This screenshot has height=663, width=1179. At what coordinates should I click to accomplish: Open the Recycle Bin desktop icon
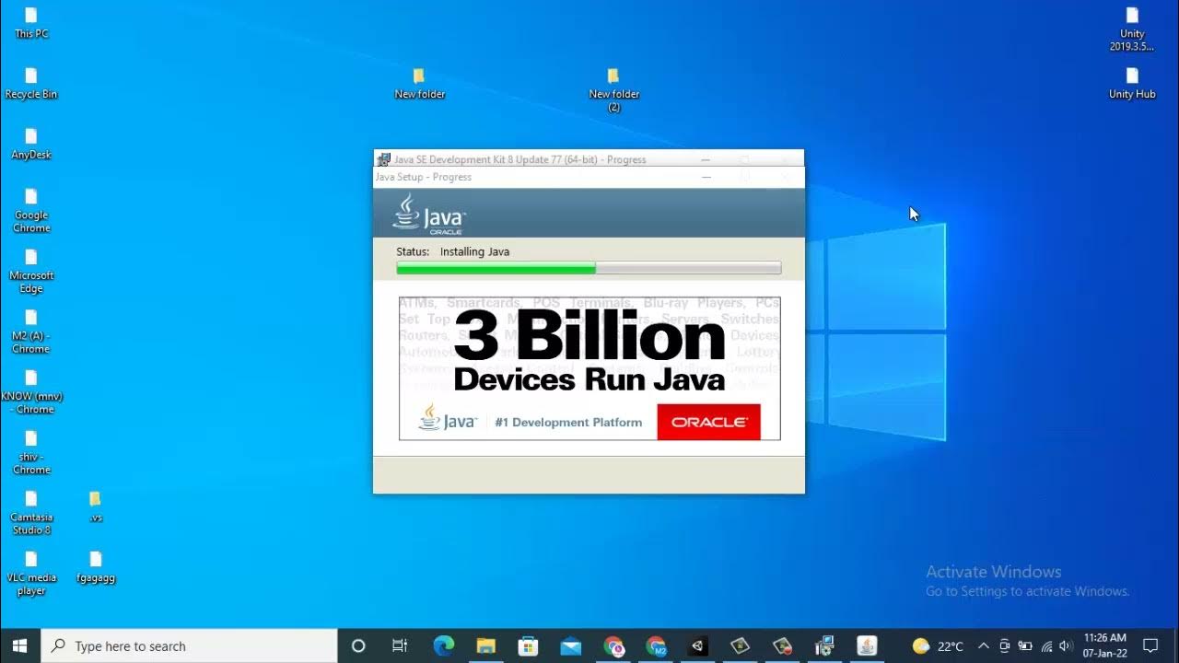31,83
